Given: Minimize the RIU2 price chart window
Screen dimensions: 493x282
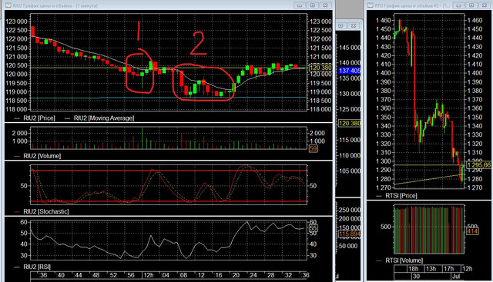Looking at the screenshot, I should [300, 5].
